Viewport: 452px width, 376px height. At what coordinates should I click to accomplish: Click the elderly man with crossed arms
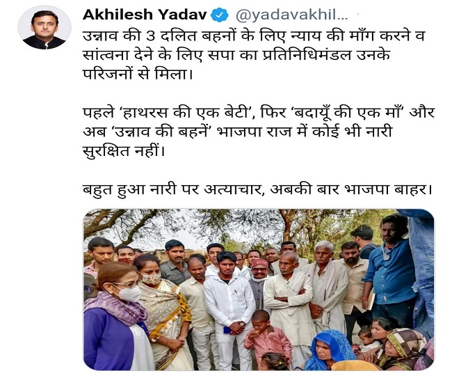pyautogui.click(x=289, y=300)
